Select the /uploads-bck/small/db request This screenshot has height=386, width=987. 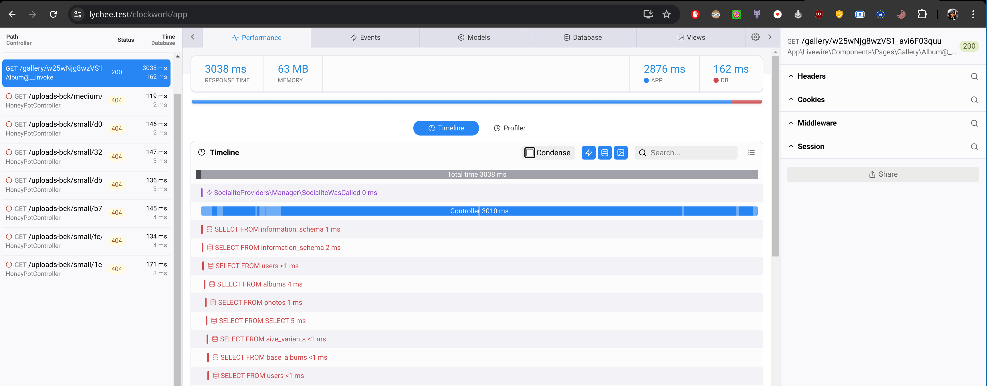86,185
